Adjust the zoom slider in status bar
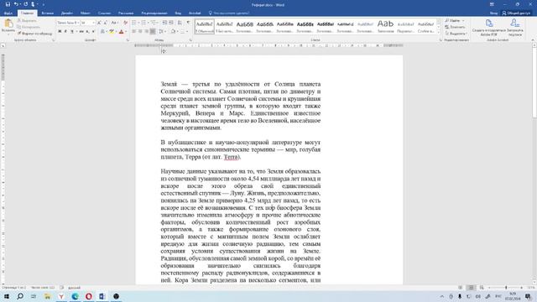The image size is (537, 302). (x=505, y=288)
